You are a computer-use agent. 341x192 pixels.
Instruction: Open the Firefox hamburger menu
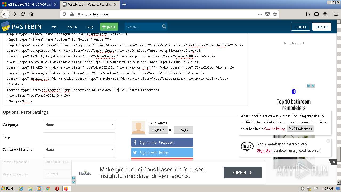coord(336,14)
